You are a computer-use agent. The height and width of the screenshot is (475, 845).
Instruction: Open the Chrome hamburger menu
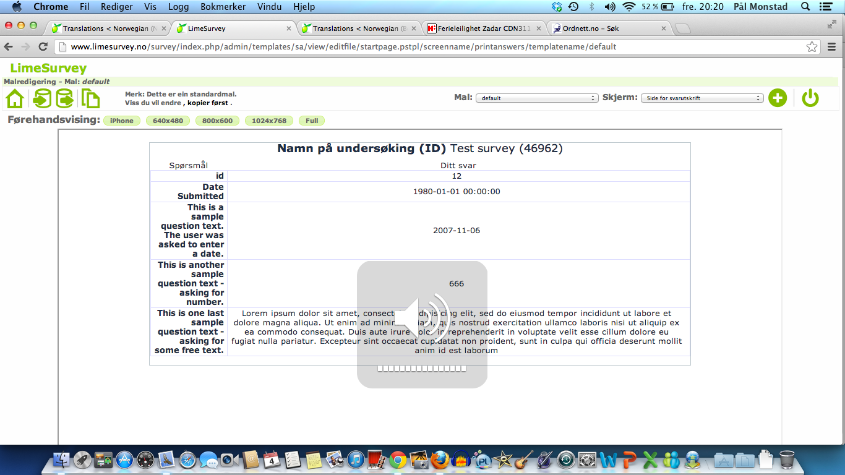pos(832,47)
